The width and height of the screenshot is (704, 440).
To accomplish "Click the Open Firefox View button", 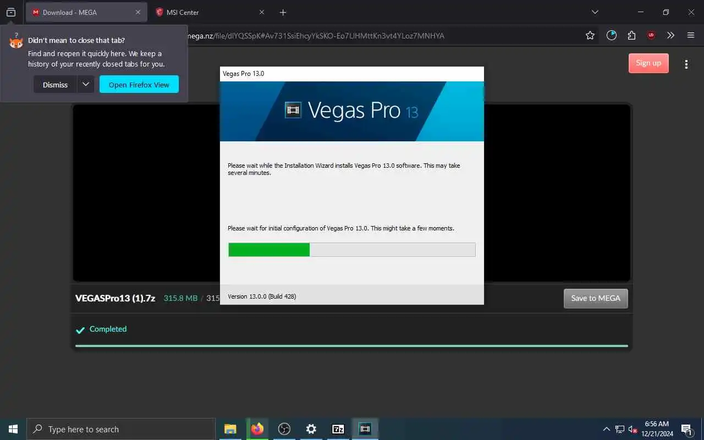I will coord(139,85).
